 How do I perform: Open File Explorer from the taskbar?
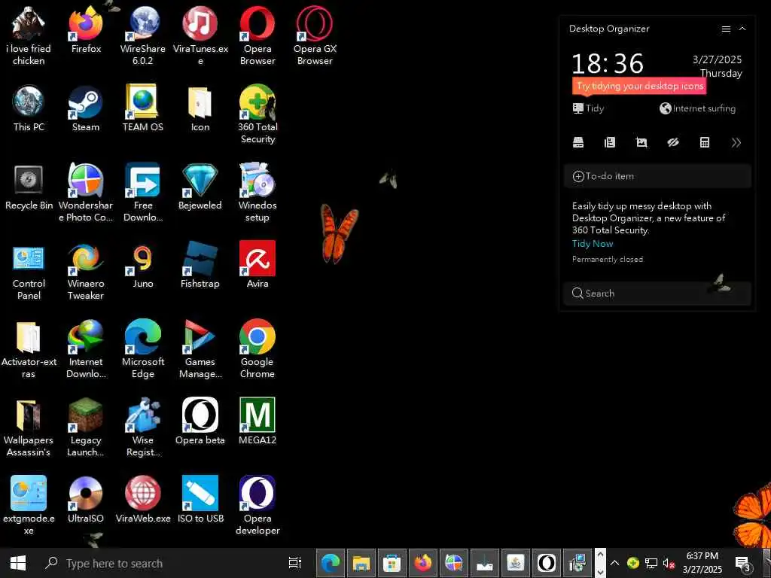tap(361, 563)
